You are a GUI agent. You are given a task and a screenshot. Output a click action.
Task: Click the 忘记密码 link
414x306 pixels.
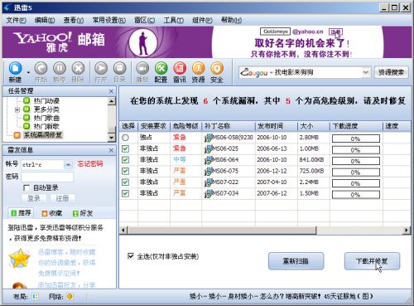coord(90,164)
